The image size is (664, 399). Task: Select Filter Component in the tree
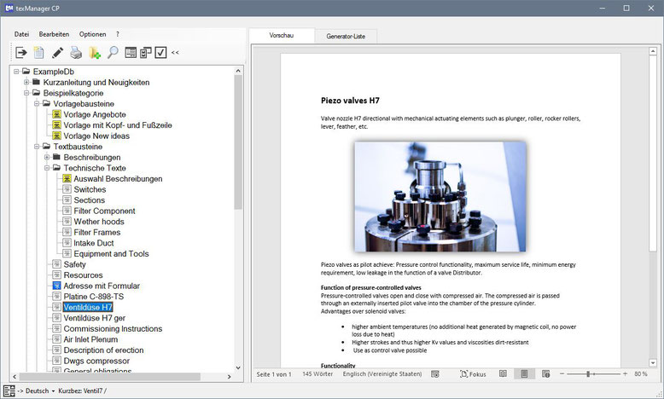point(104,211)
